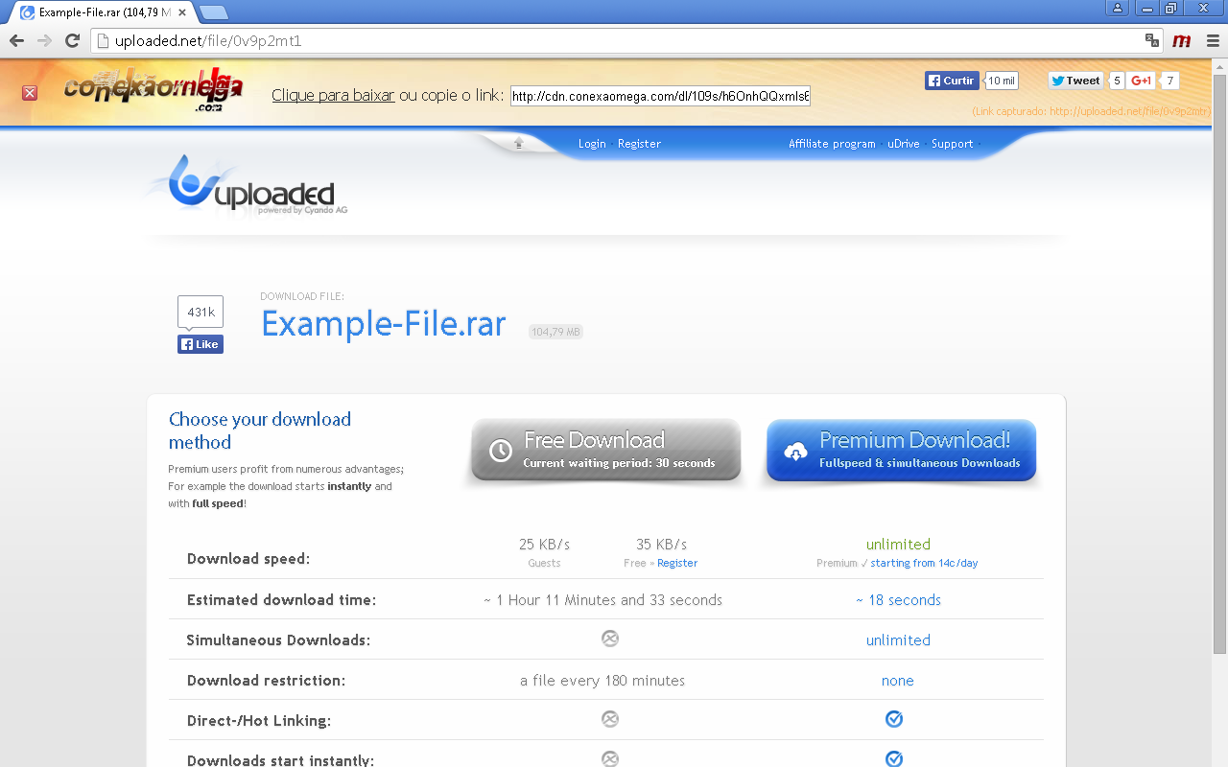Click the Facebook 10 mil counter

(1002, 81)
